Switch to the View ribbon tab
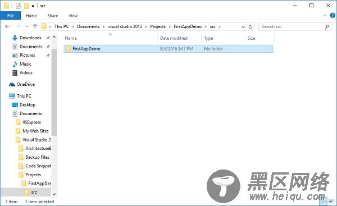This screenshot has width=337, height=206. point(73,16)
